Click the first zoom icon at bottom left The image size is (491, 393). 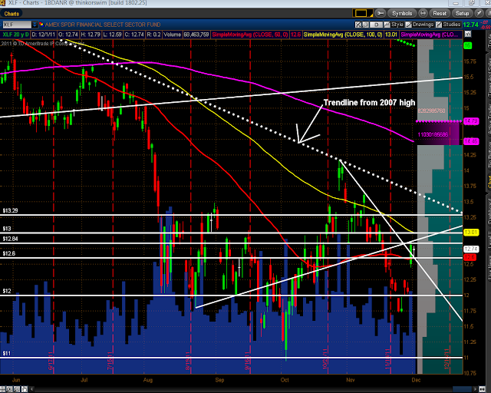pos(3,389)
